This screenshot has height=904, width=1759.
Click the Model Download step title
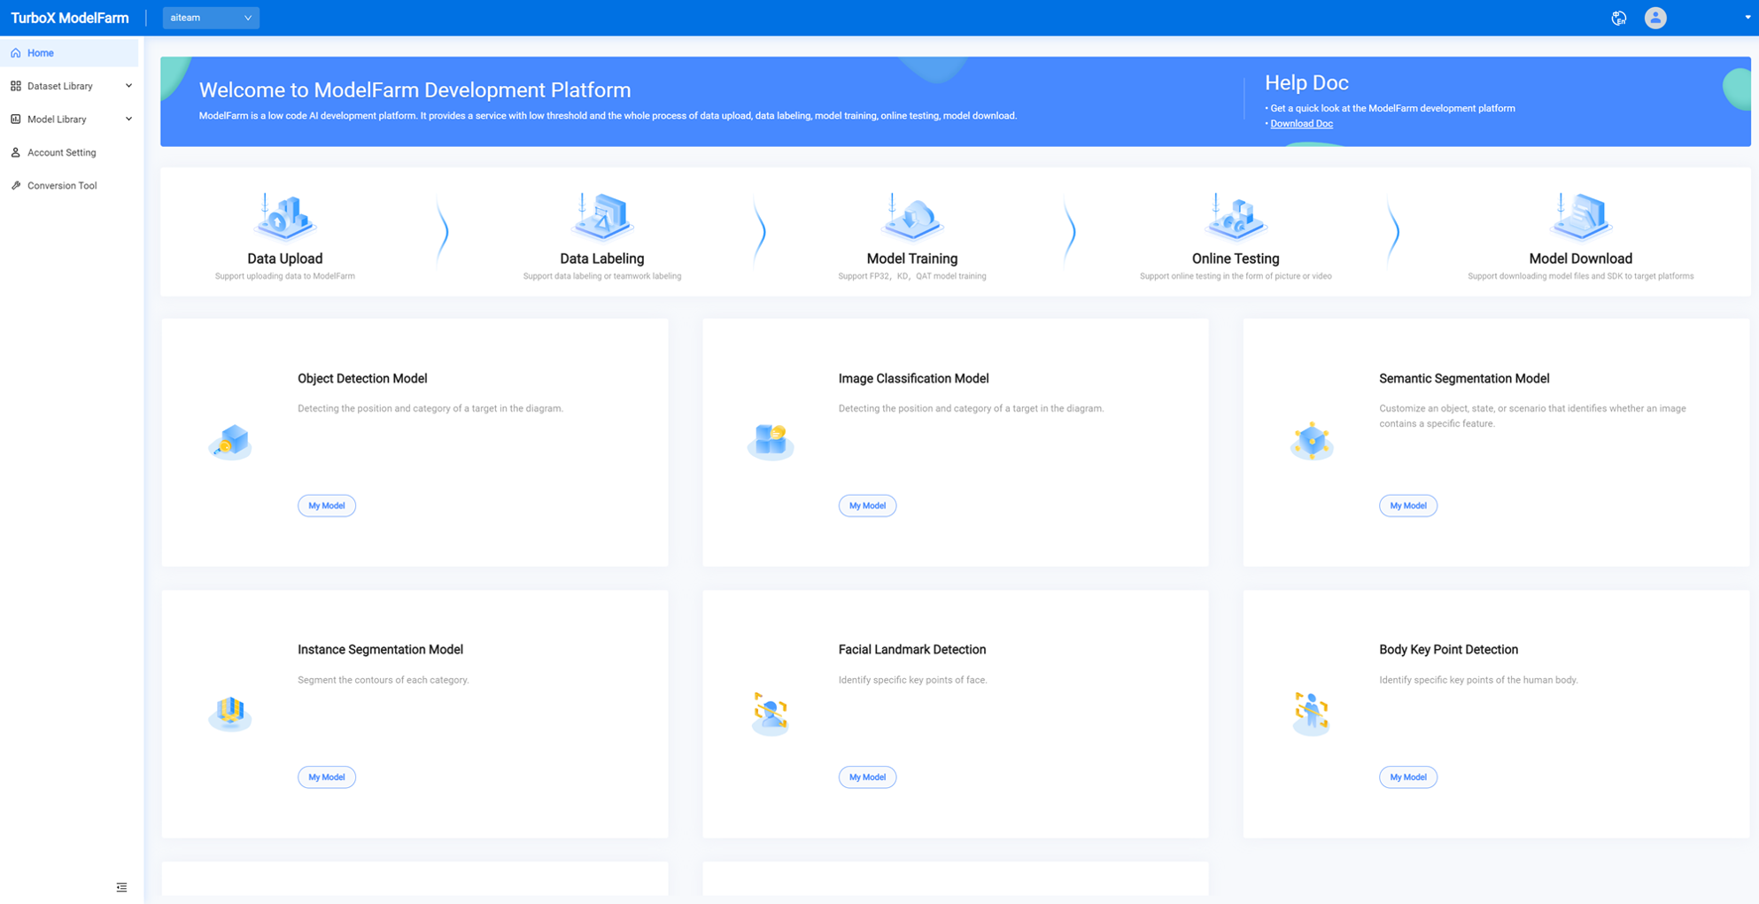pos(1581,259)
